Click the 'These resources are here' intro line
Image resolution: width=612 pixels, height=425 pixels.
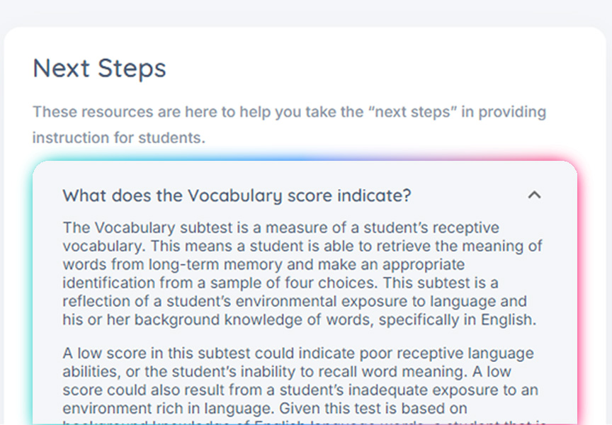[289, 112]
